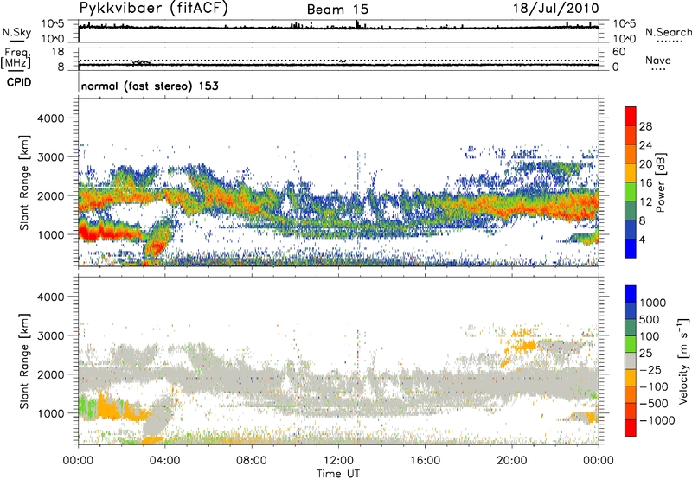This screenshot has height=479, width=692.
Task: Click the "18" frequency axis tick label
Action: [x=58, y=52]
